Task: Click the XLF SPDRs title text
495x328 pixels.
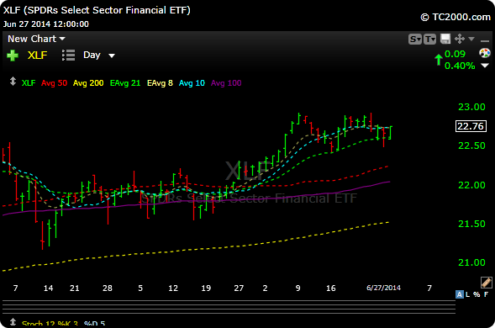Action: click(97, 10)
